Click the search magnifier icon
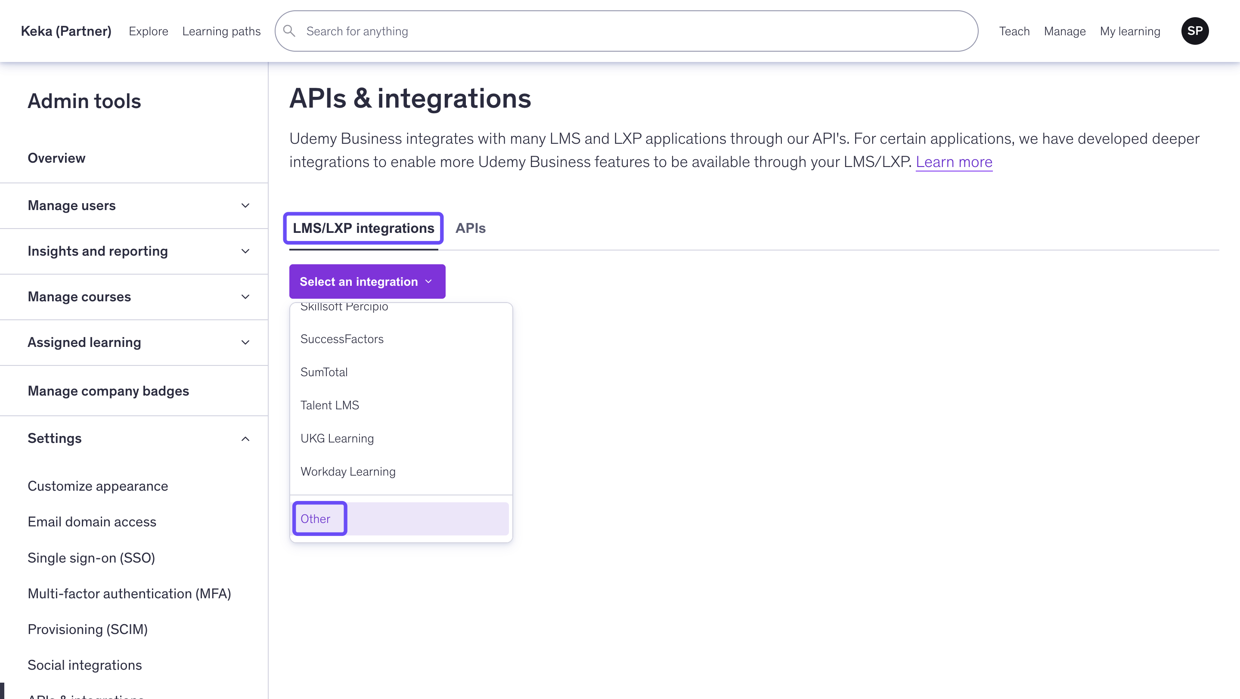1240x699 pixels. click(289, 31)
